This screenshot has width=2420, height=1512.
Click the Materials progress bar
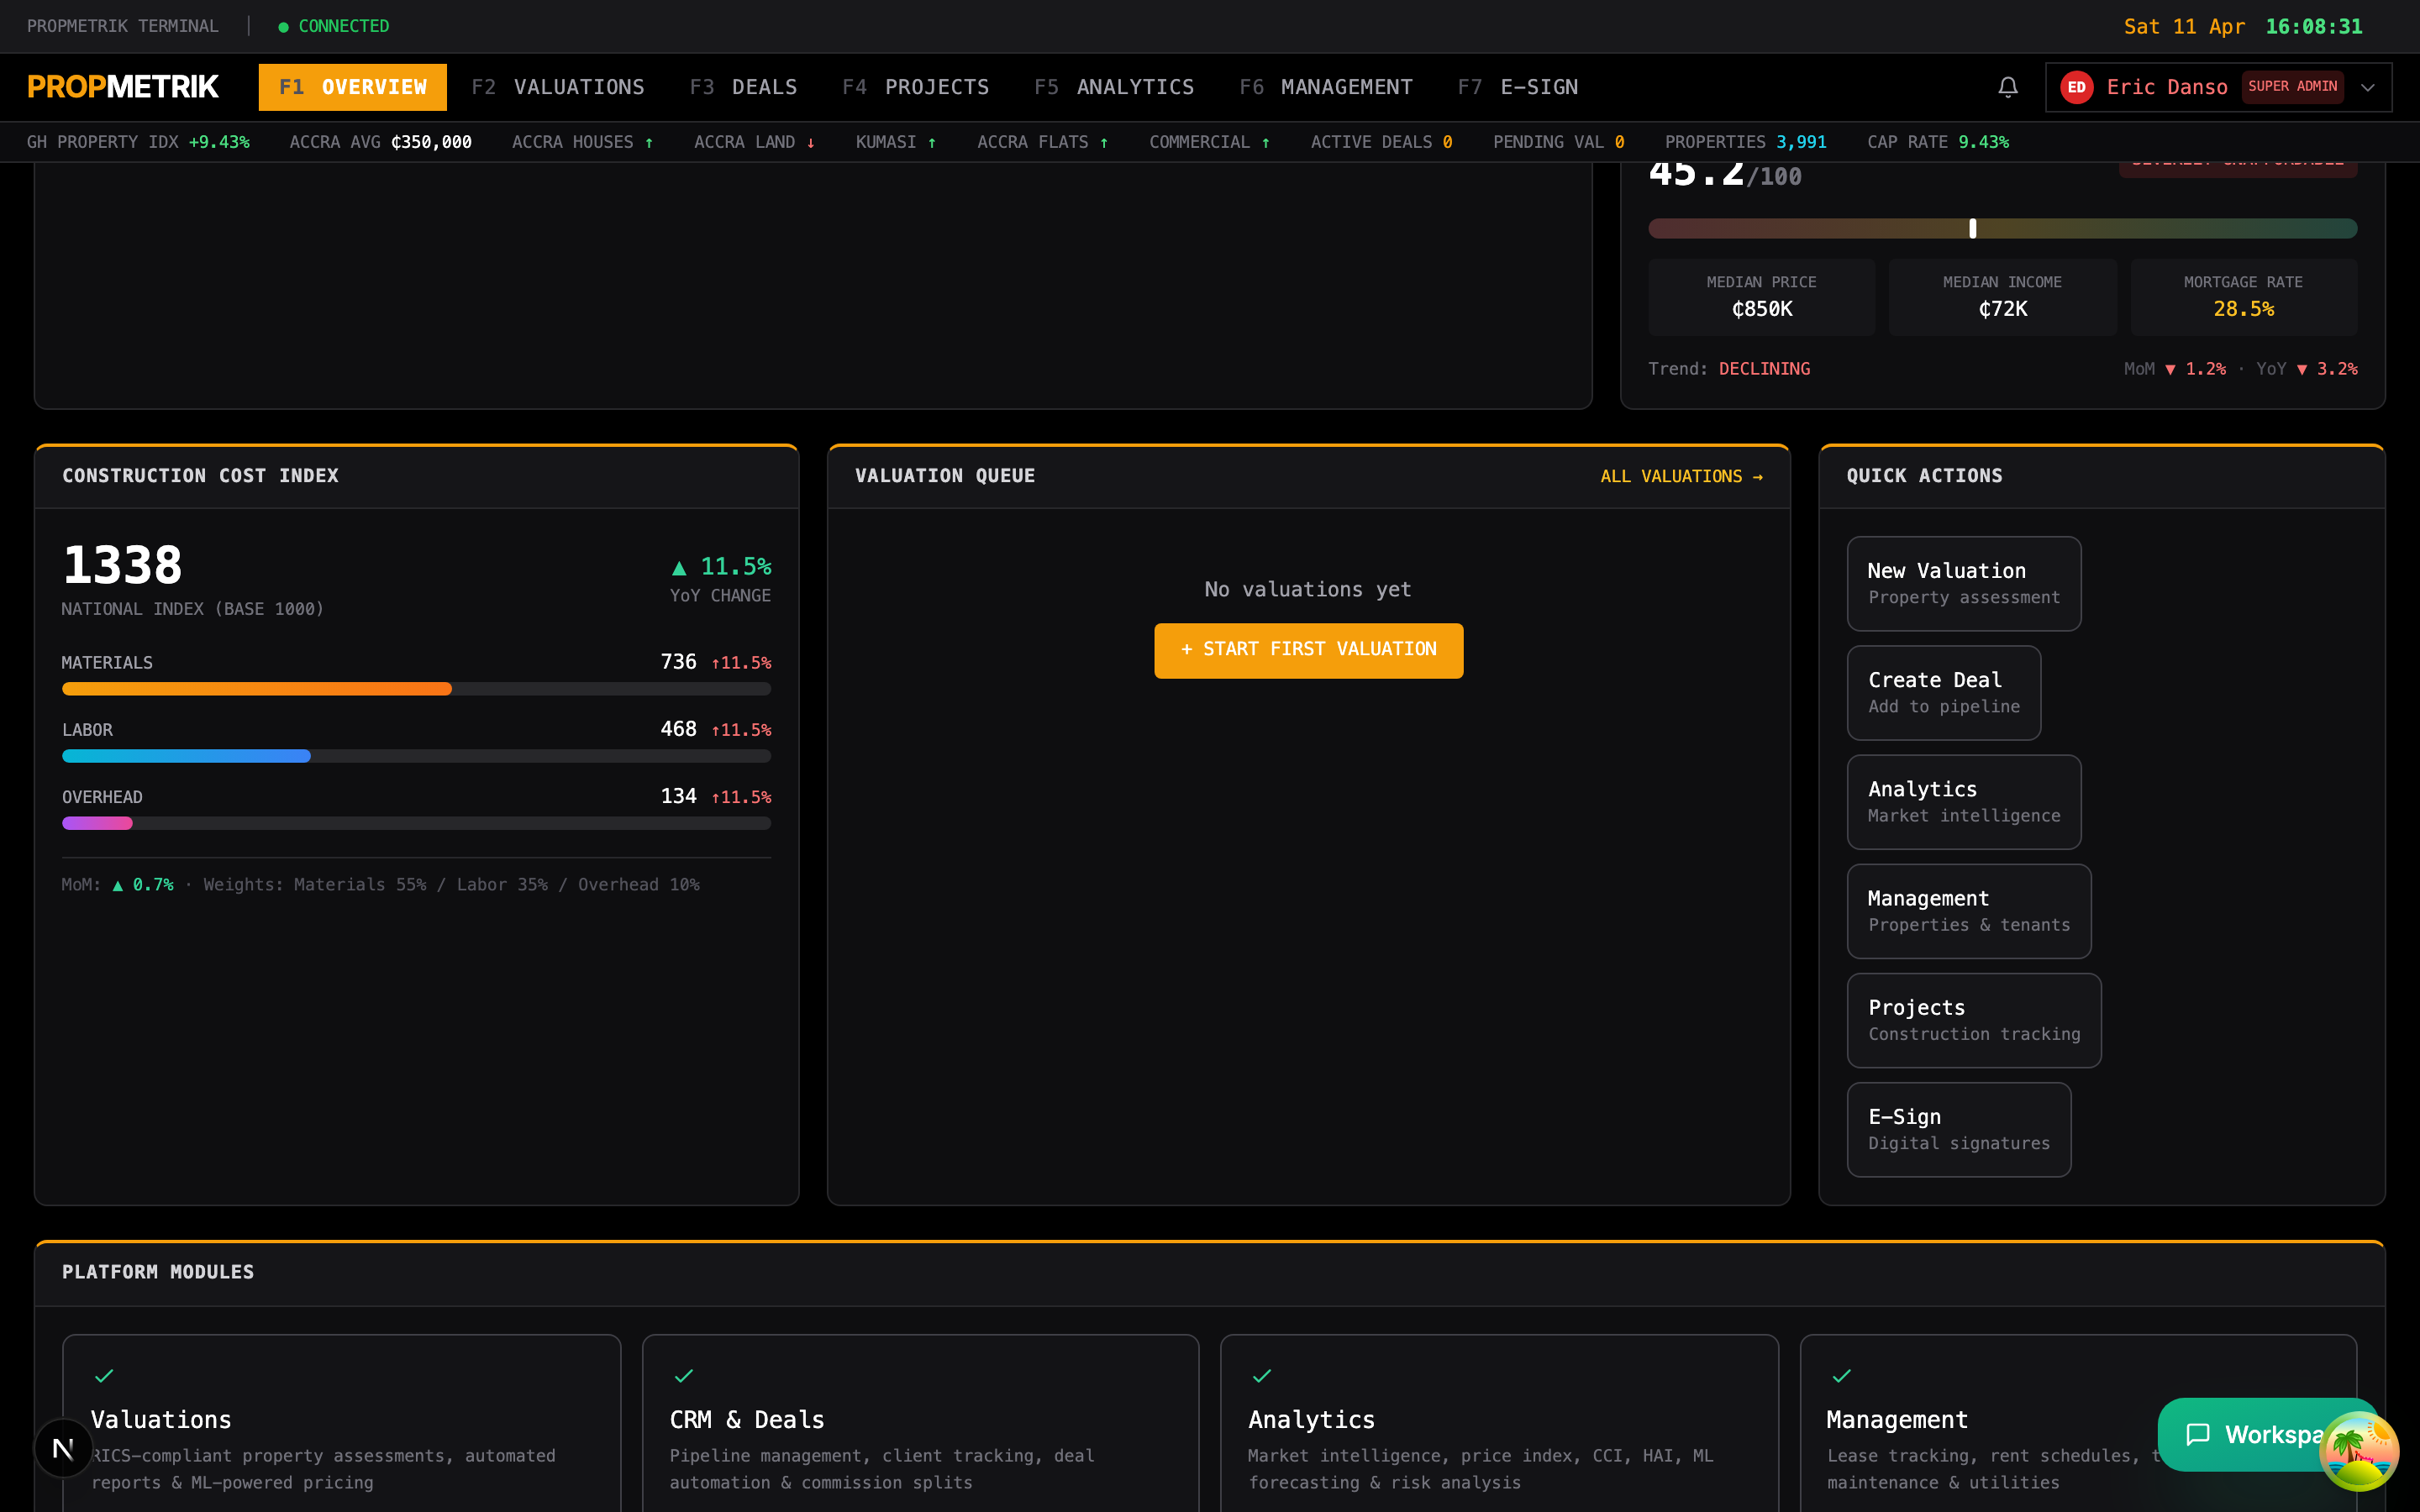416,688
